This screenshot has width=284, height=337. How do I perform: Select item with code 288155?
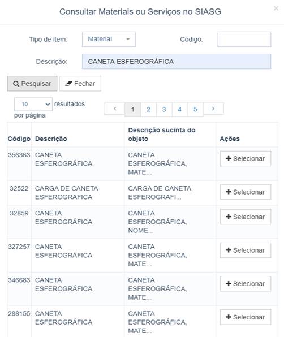[x=246, y=317]
